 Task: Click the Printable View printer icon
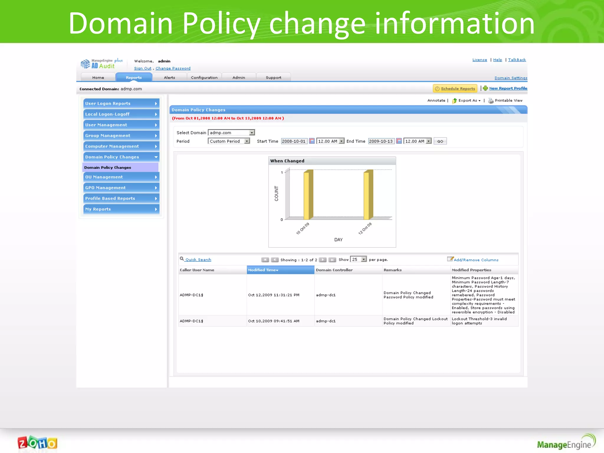tap(491, 101)
